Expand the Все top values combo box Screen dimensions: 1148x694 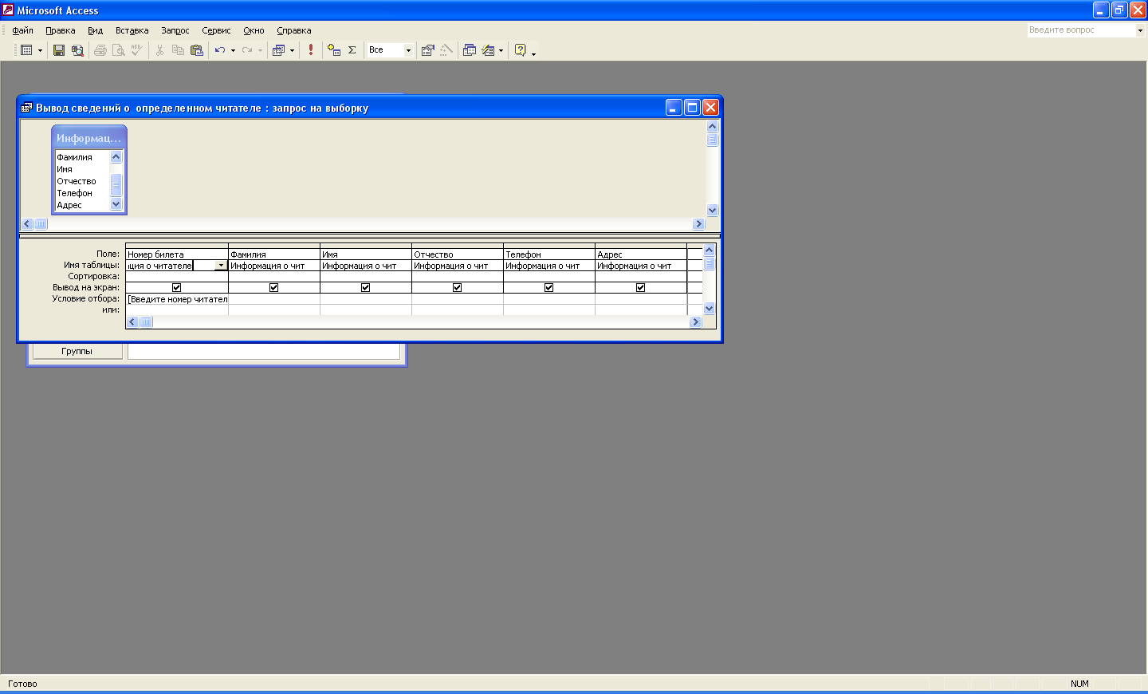[x=408, y=50]
